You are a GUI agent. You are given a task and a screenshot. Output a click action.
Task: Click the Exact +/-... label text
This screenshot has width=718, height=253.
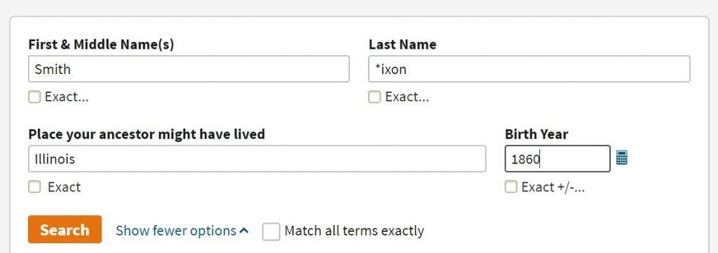[x=553, y=187]
